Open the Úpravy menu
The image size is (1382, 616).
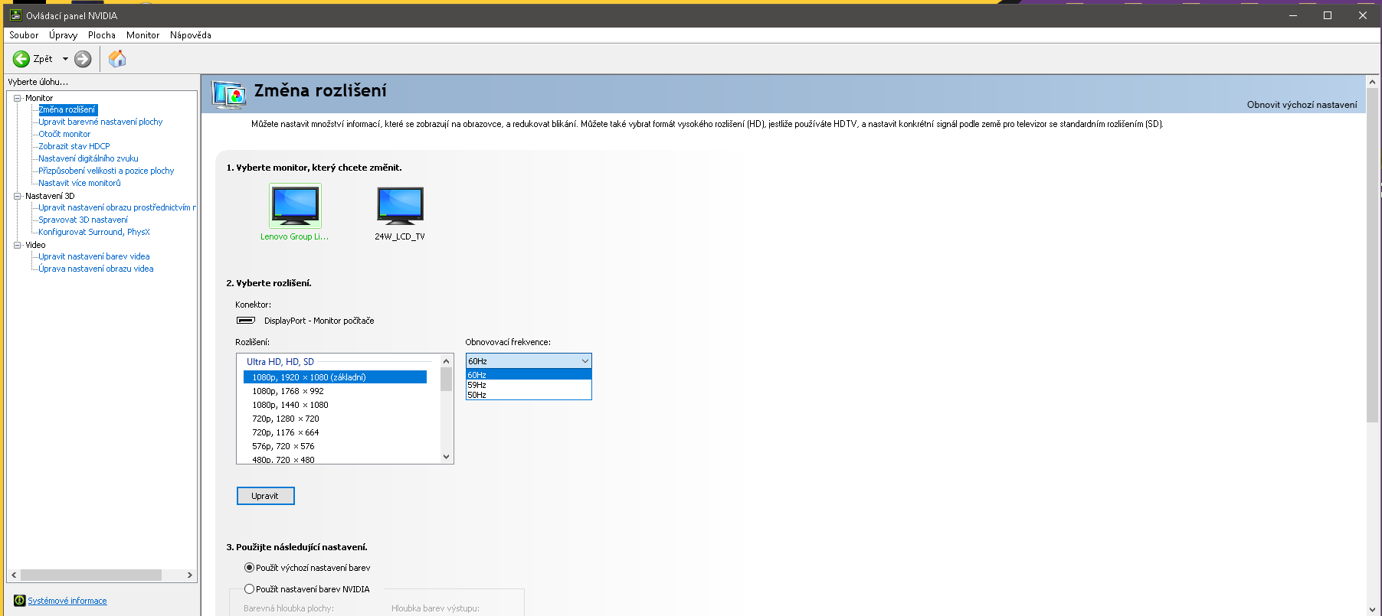[63, 35]
